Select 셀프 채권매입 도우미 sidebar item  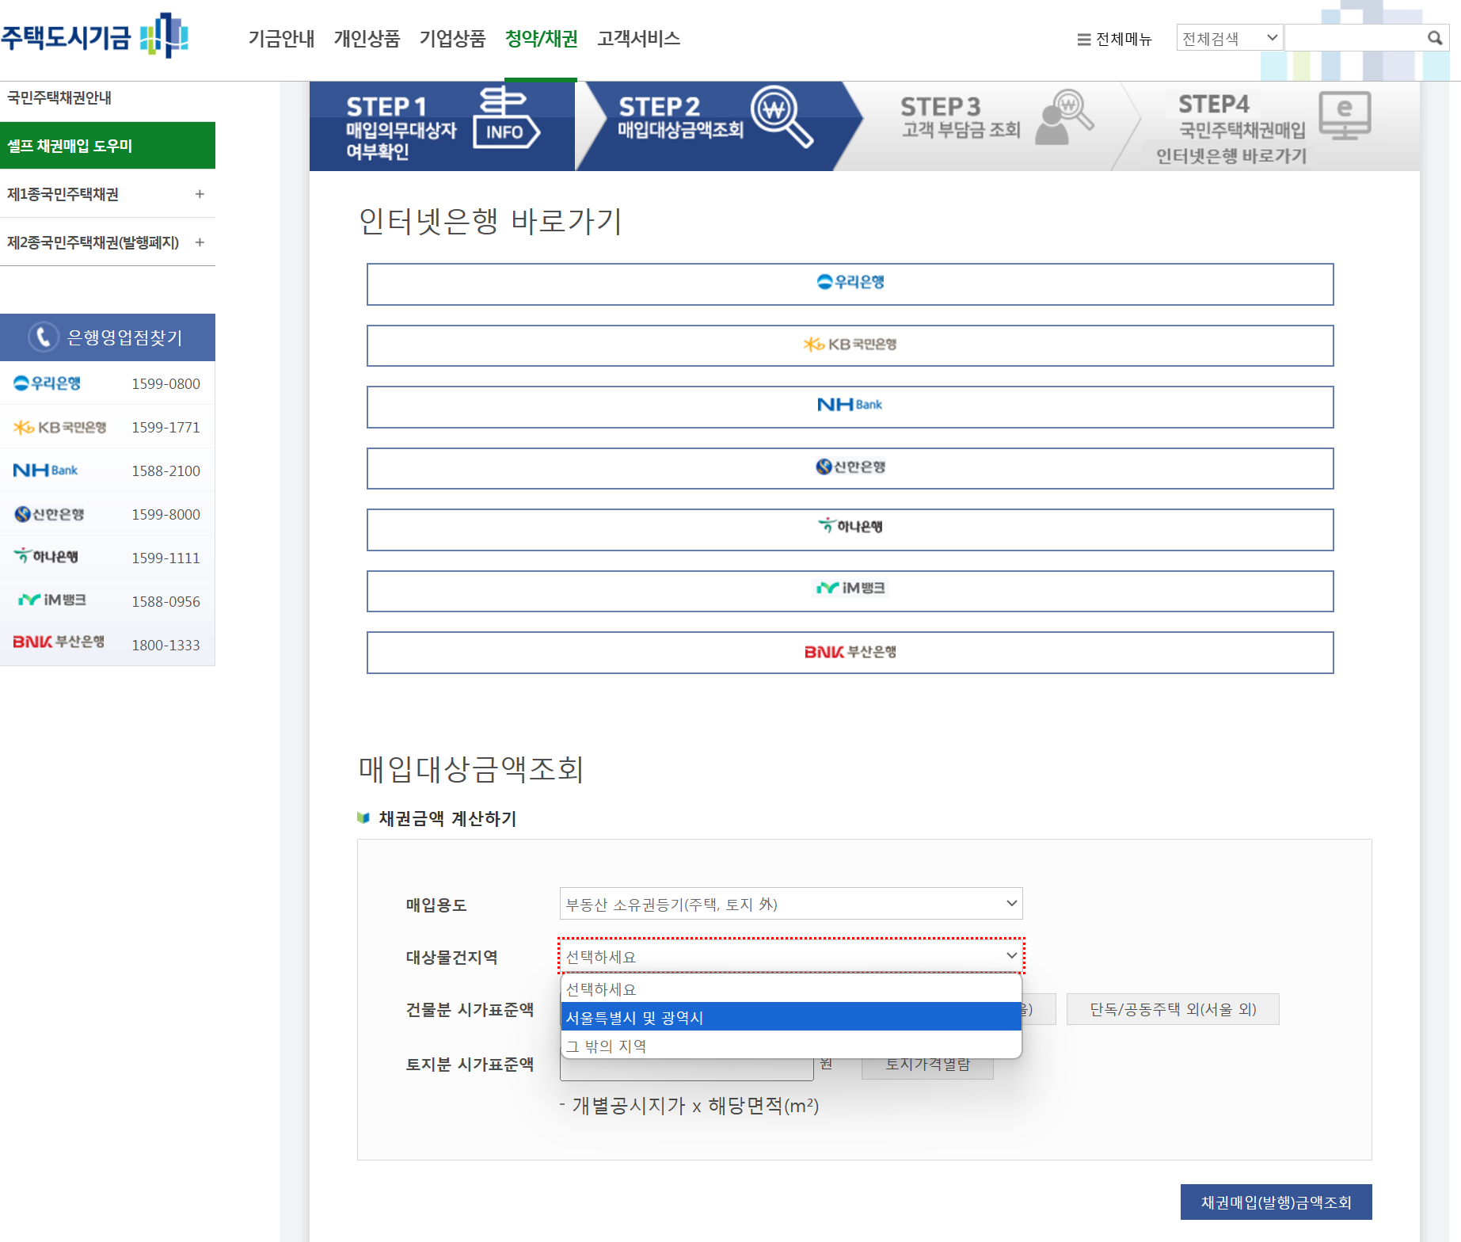coord(108,146)
